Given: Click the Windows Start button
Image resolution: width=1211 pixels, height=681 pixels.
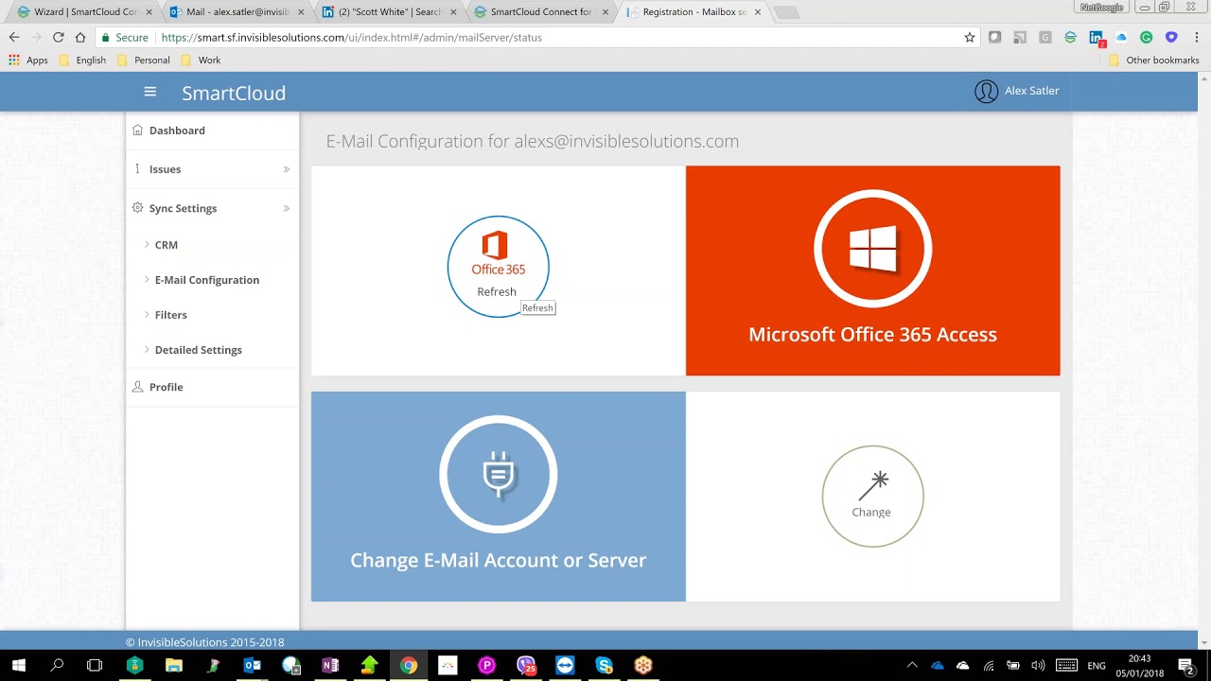Looking at the screenshot, I should click(18, 665).
